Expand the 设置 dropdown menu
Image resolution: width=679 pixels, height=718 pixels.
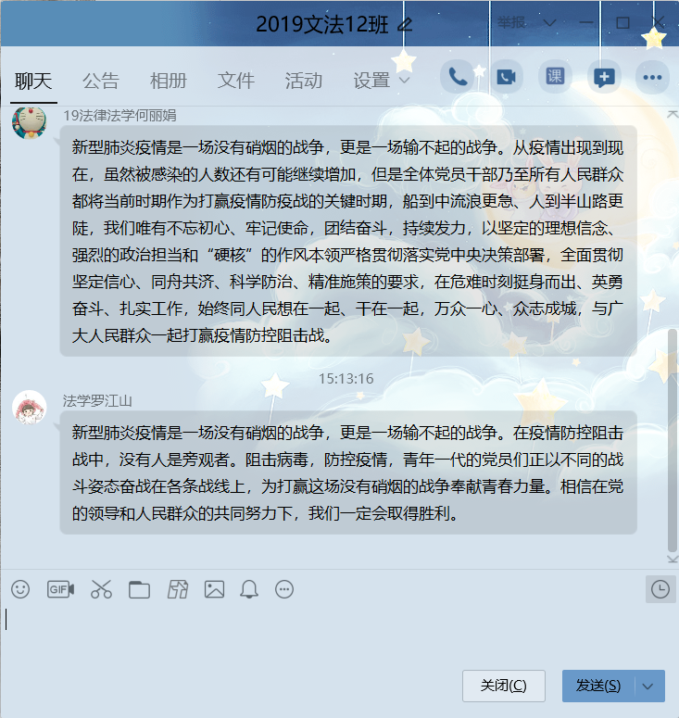click(x=404, y=81)
